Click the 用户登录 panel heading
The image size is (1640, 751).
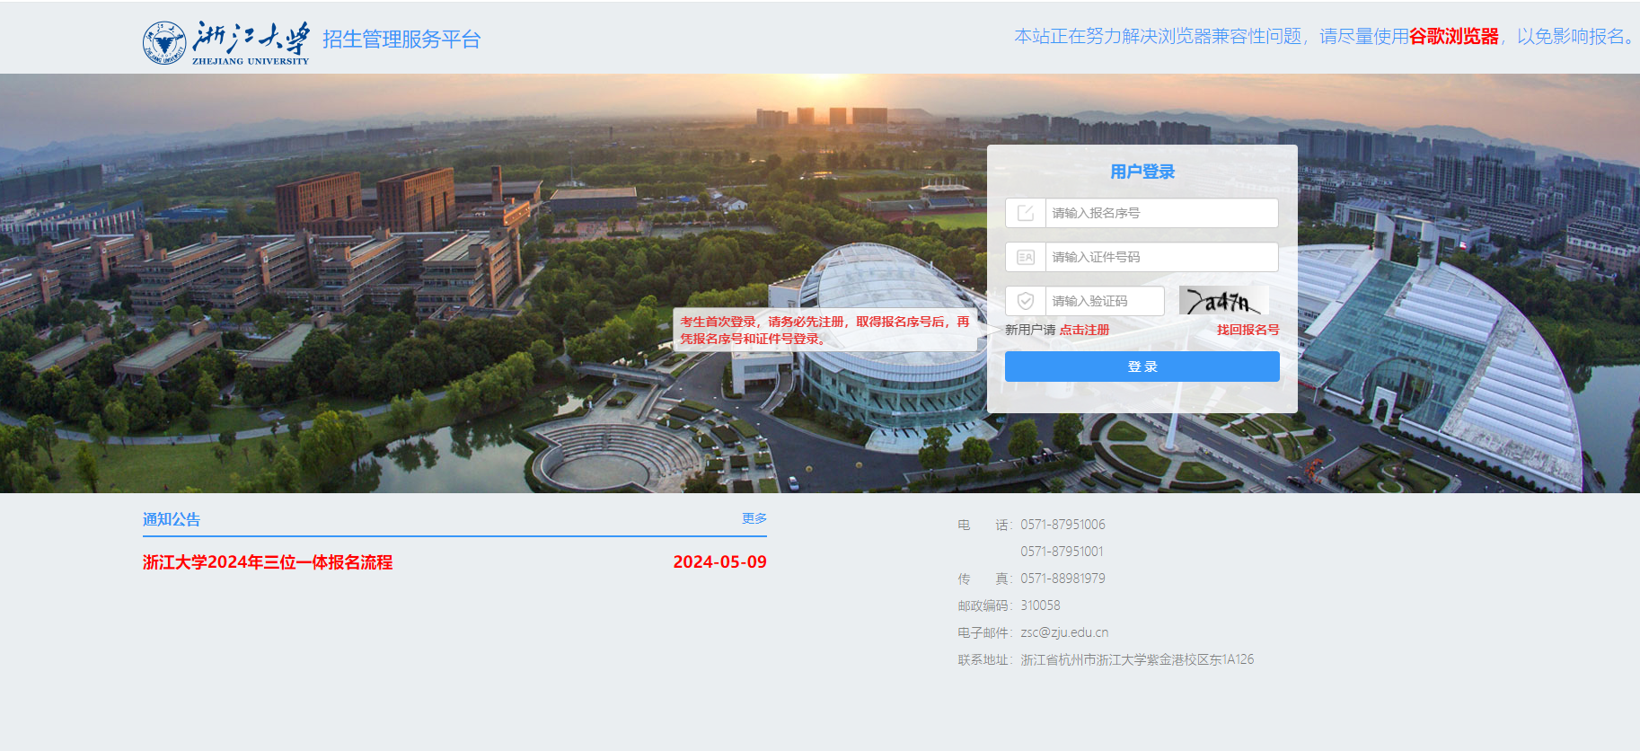tap(1142, 172)
